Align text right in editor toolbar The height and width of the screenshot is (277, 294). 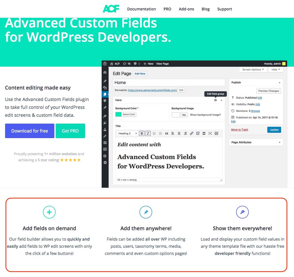click(185, 134)
